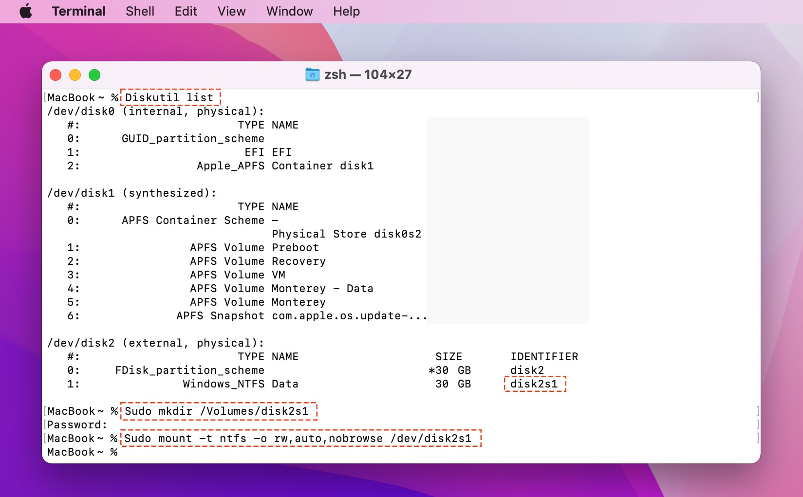Click the zsh — 104×27 window title
Viewport: 803px width, 497px height.
click(368, 74)
